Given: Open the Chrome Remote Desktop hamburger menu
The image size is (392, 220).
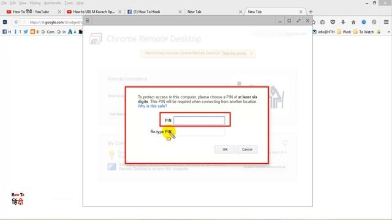Looking at the screenshot, I should (88, 20).
